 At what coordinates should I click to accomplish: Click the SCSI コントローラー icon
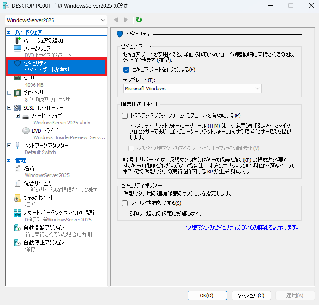17,107
